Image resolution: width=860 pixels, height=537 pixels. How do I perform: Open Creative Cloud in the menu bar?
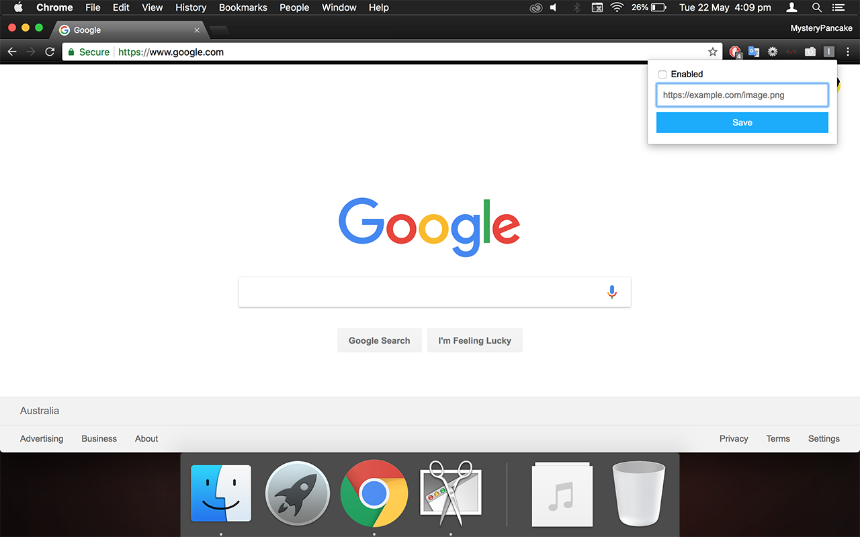[535, 7]
